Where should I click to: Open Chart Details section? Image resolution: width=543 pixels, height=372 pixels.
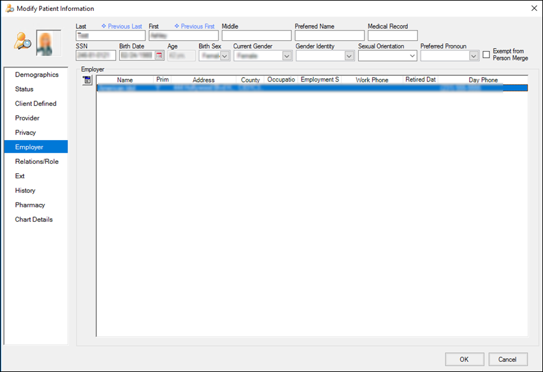coord(34,219)
